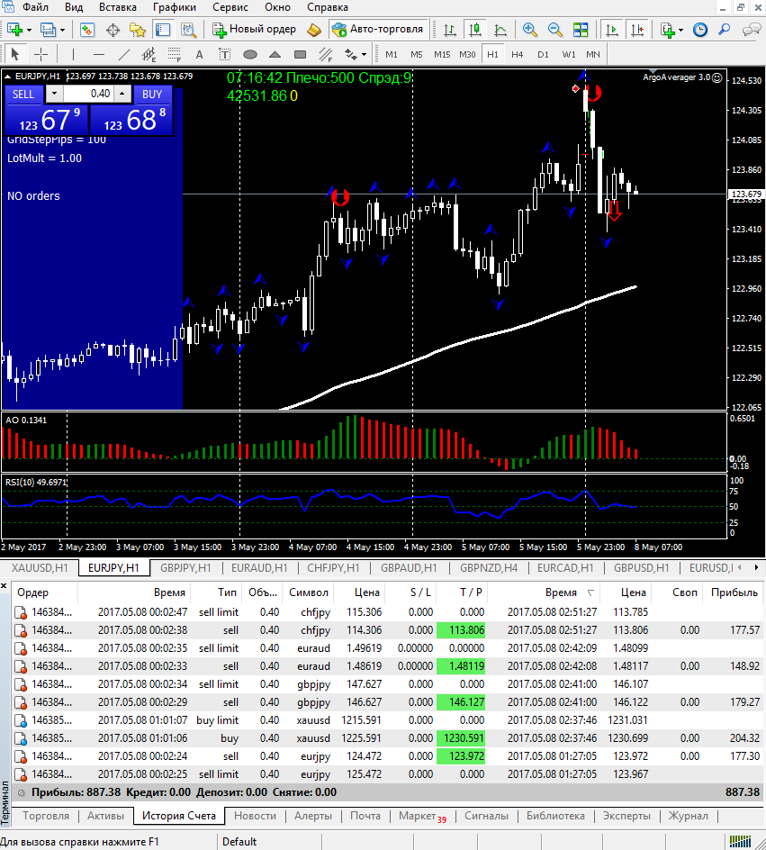Open the Strategy Tester icon
Image resolution: width=766 pixels, height=850 pixels.
[188, 30]
